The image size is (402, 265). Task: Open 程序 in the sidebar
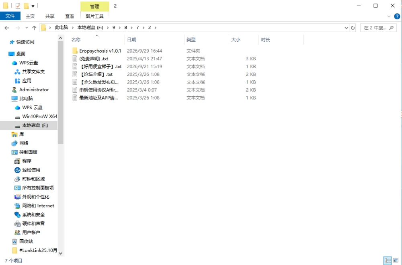tap(27, 161)
